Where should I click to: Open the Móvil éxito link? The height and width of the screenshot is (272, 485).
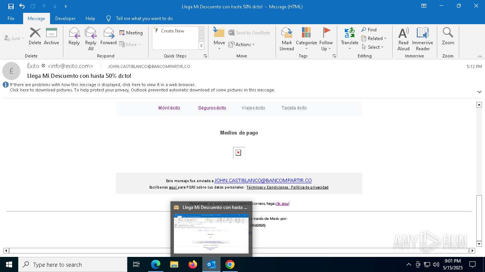[169, 108]
